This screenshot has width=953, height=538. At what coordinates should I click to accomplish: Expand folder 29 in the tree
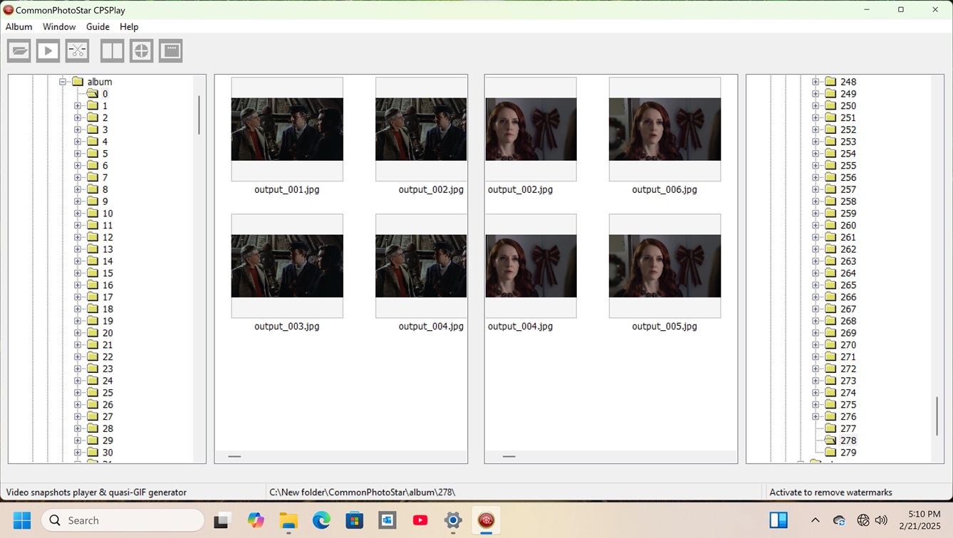78,441
